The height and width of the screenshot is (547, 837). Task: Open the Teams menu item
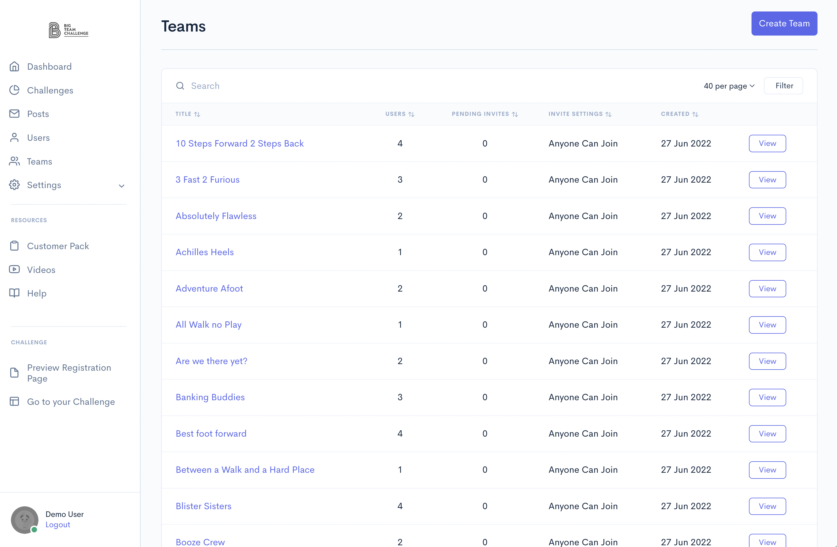39,161
